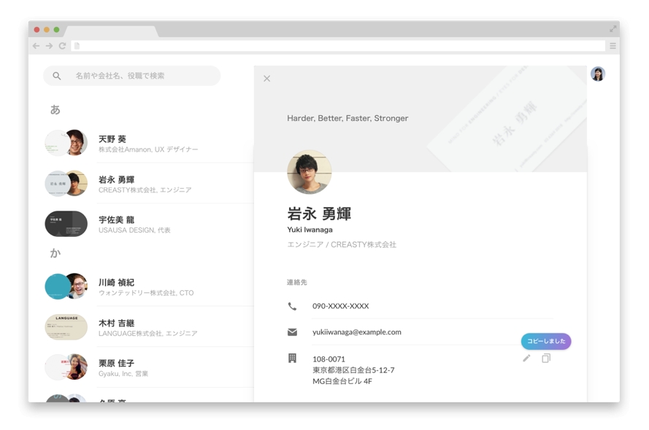Open the browser hamburger menu icon
The image size is (649, 430).
coord(613,45)
